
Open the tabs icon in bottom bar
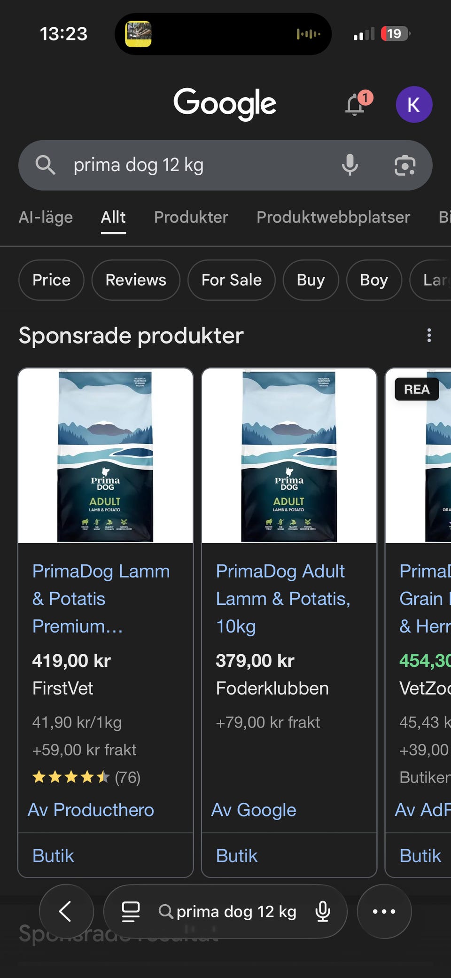pos(131,911)
